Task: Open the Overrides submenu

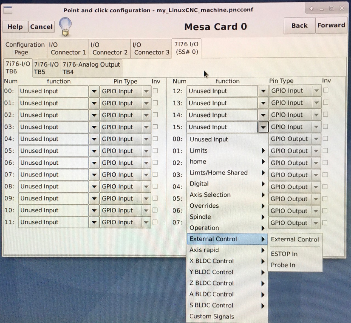Action: click(227, 206)
